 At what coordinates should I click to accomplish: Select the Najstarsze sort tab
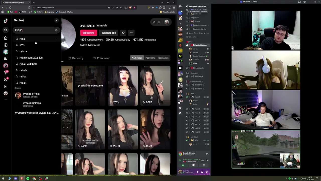164,58
